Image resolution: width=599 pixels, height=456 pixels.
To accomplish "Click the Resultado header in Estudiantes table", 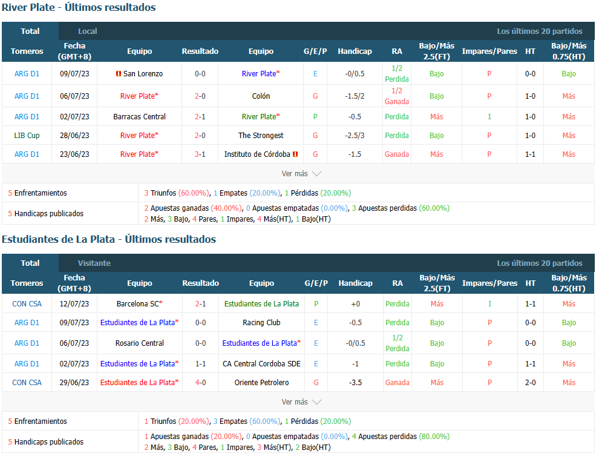I will point(200,283).
